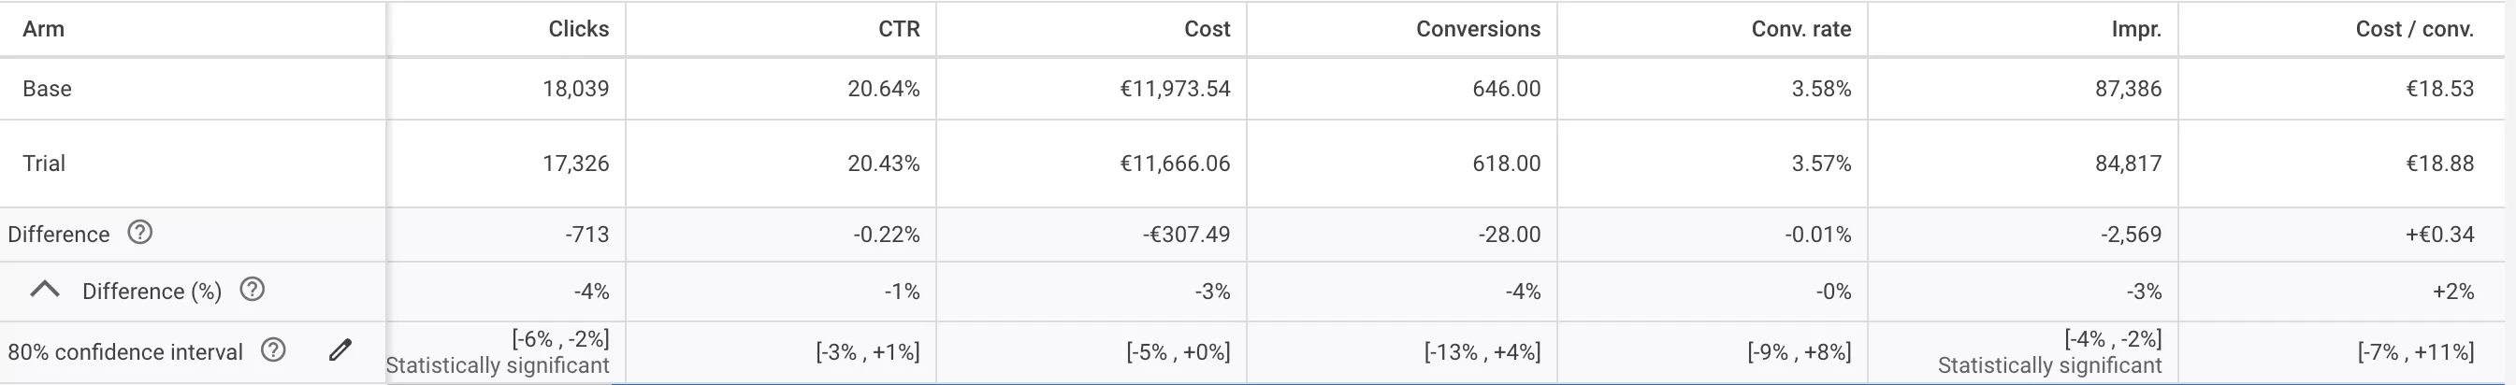Click Clicks confidence interval Statistically significant text
This screenshot has height=385, width=2516.
(498, 365)
